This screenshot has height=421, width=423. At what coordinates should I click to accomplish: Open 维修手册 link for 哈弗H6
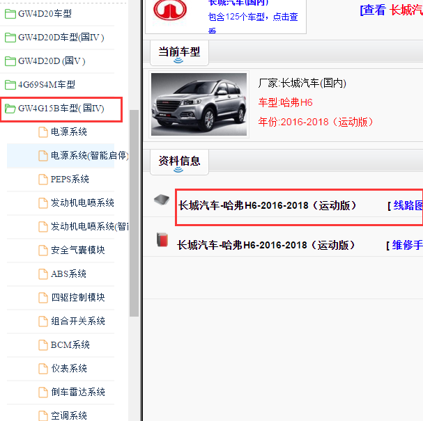pos(407,246)
